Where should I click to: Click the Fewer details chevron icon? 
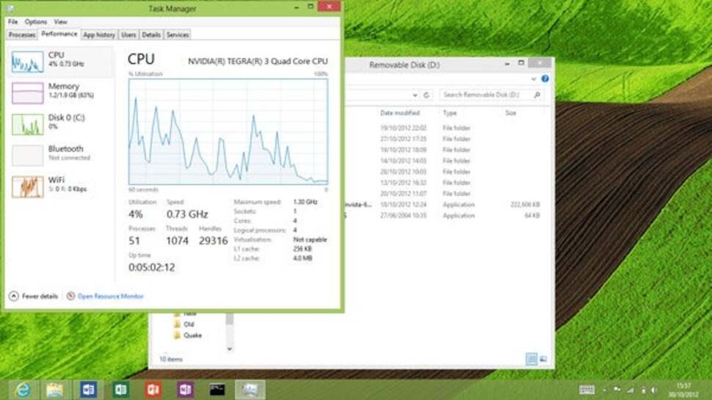[x=14, y=297]
